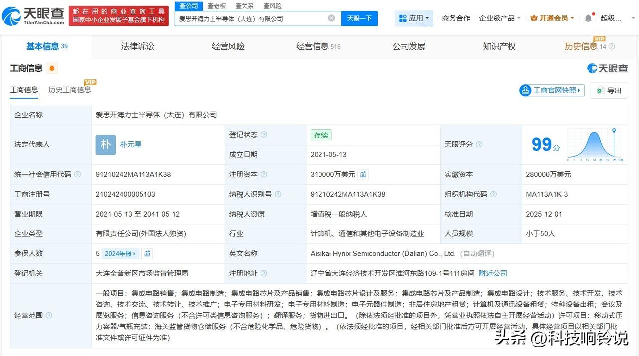Open the 公司发展 tab
The height and width of the screenshot is (356, 639).
(x=409, y=46)
